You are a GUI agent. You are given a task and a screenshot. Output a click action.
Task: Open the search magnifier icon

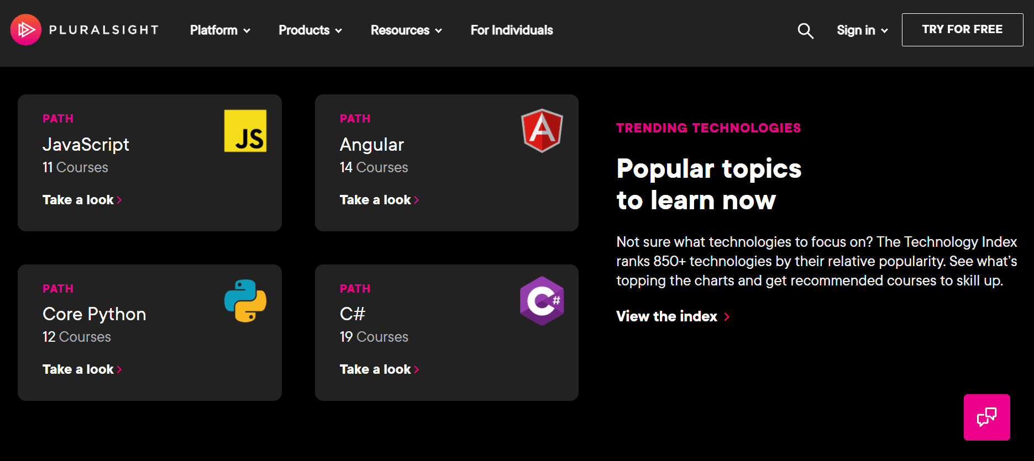[805, 30]
